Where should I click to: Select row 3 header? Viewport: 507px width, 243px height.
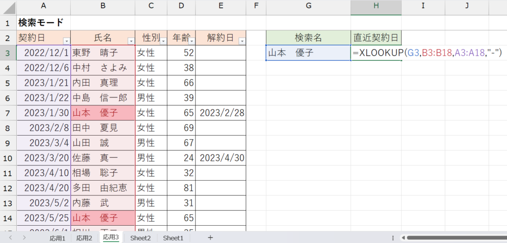pyautogui.click(x=8, y=52)
